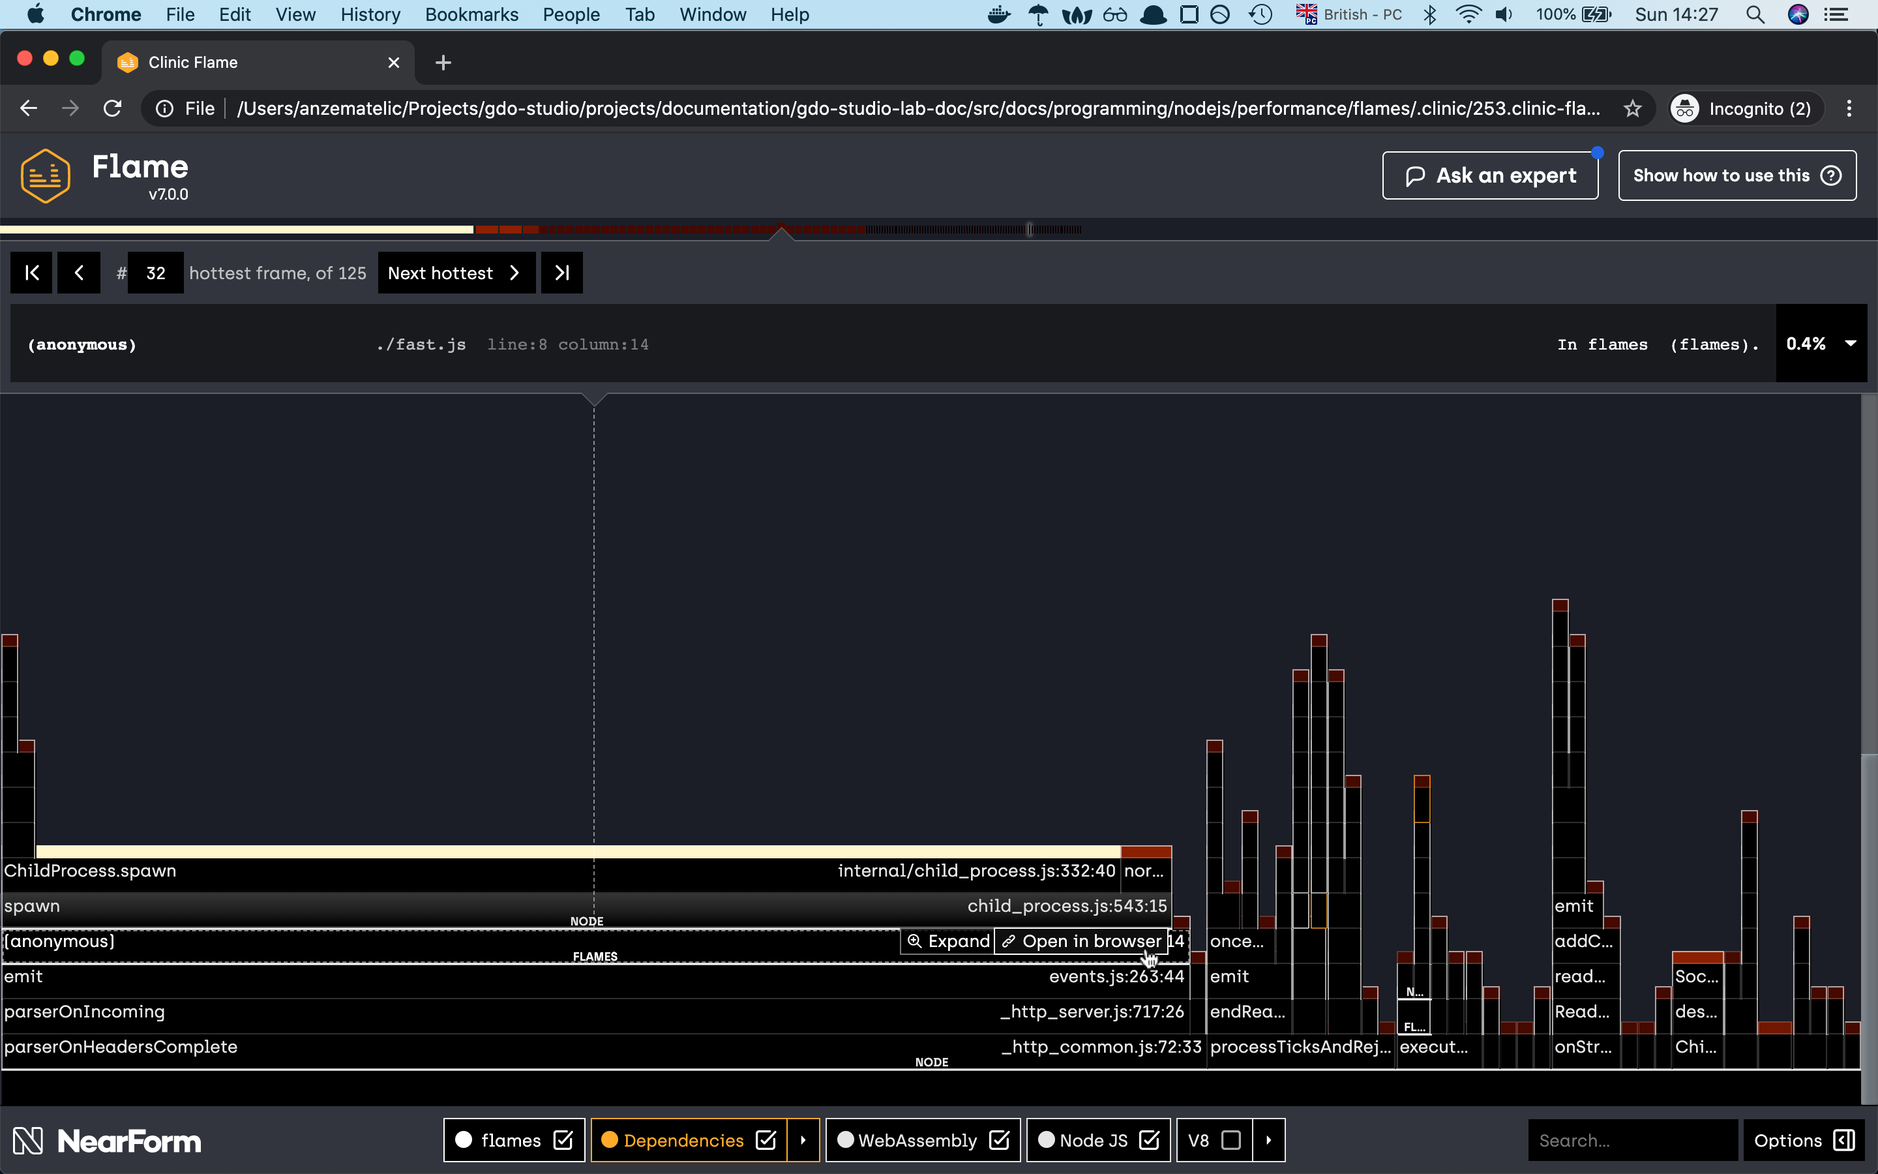
Task: Click inside the Search field
Action: (x=1632, y=1140)
